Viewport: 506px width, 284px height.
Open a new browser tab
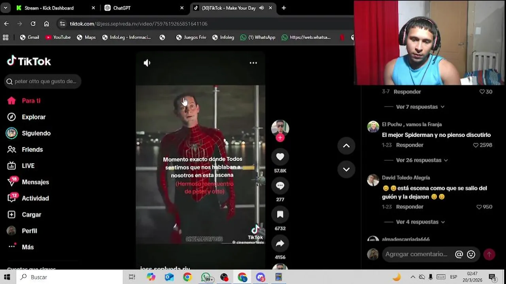[x=284, y=8]
